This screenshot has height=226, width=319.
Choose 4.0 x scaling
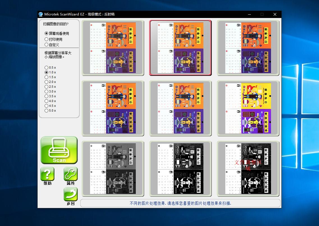(50, 101)
